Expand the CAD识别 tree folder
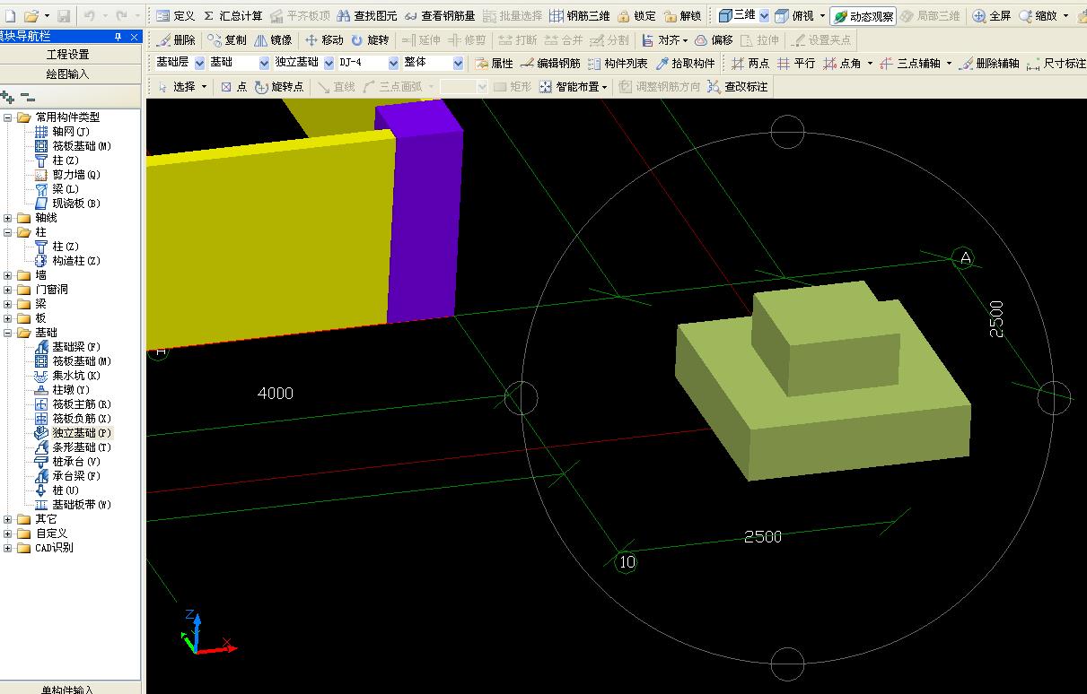Screen dimensions: 1087x694 (x=9, y=548)
